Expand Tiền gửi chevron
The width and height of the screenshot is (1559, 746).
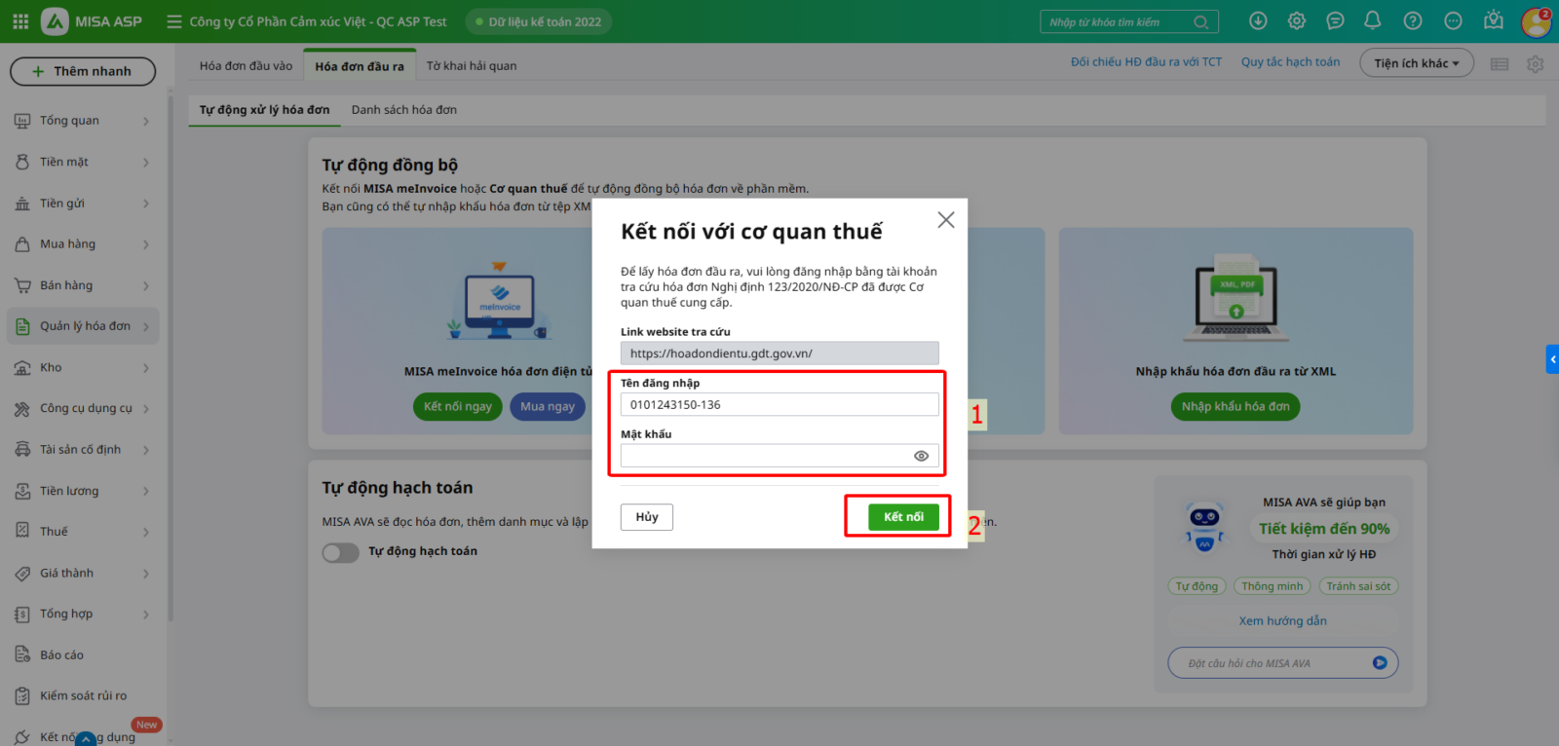tap(146, 204)
